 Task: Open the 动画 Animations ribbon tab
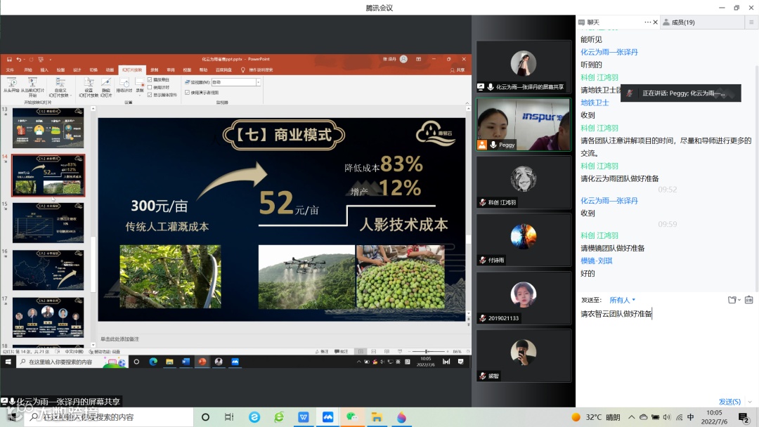110,70
